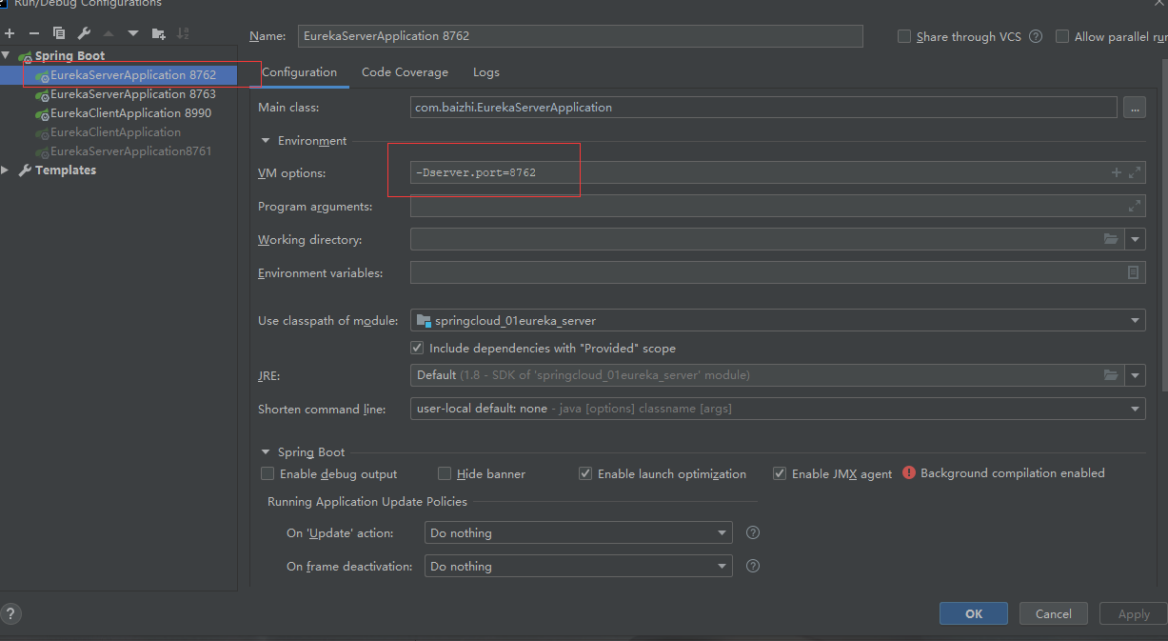Collapse the Environment section

265,140
